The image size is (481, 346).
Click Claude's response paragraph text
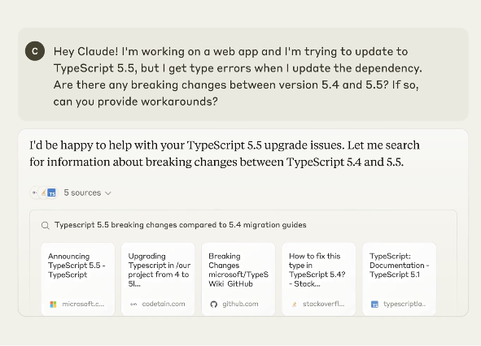pyautogui.click(x=225, y=154)
